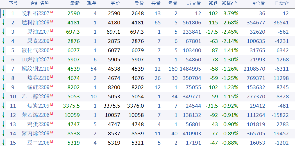This screenshot has width=295, height=146.
Task: Click the red M marker beside 螺纹钢2210
Action: [x=51, y=68]
